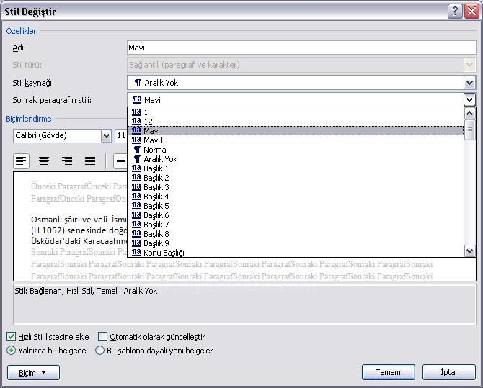Choose Konu Başlığı style
The image size is (483, 388).
click(296, 253)
